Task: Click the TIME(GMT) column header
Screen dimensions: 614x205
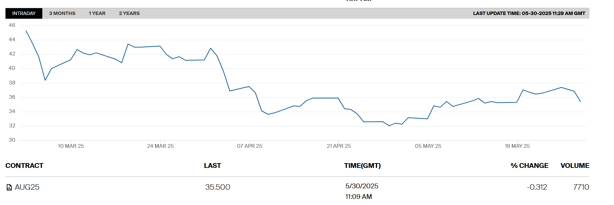Action: pos(362,165)
